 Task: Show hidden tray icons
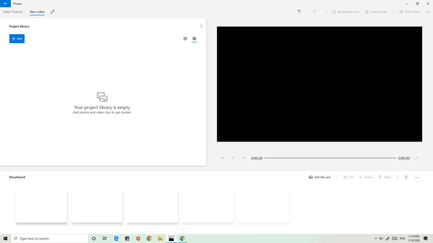375,239
